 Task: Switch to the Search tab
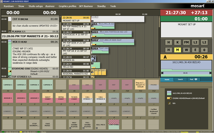point(180,79)
